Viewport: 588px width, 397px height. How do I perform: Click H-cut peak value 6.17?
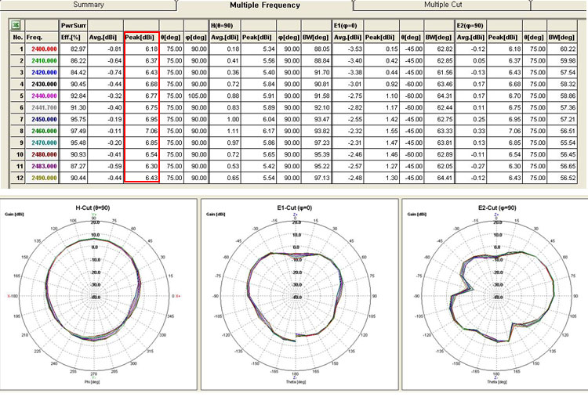[x=259, y=131]
